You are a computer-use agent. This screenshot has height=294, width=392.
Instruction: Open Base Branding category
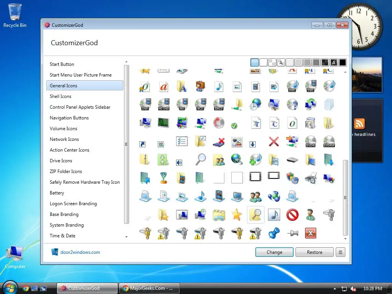(x=64, y=214)
